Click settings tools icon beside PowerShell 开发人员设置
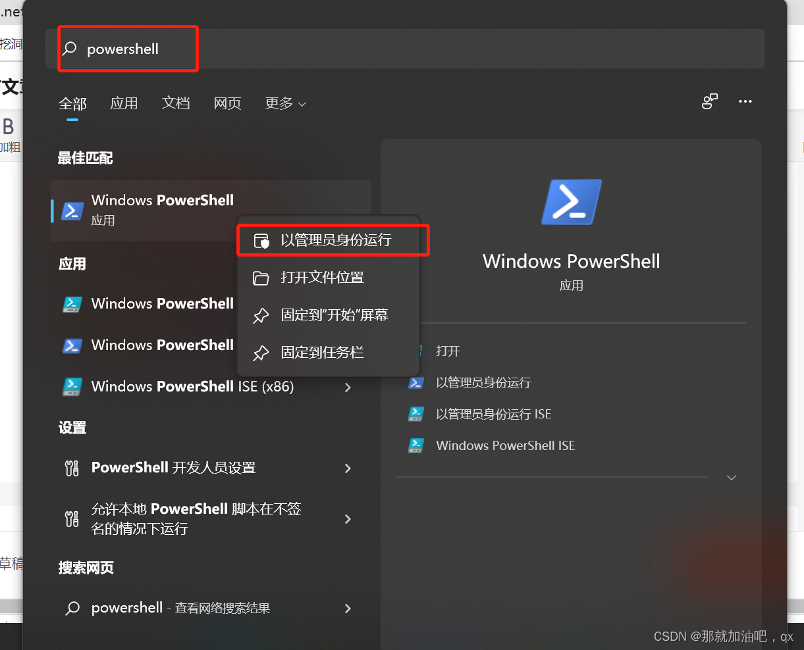 [x=72, y=468]
